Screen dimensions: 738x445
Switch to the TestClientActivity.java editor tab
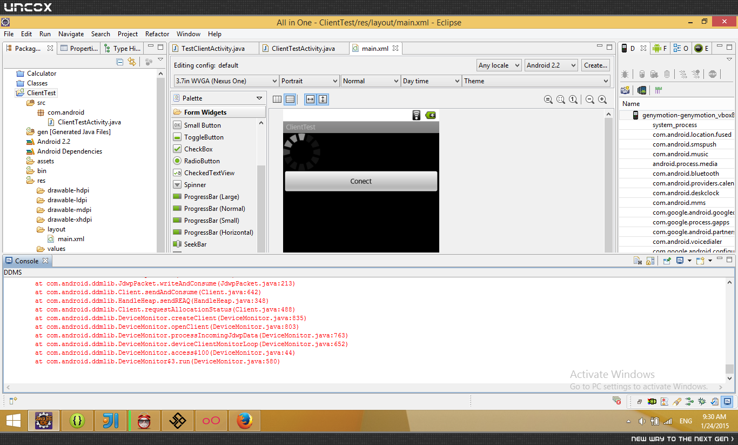click(x=213, y=48)
